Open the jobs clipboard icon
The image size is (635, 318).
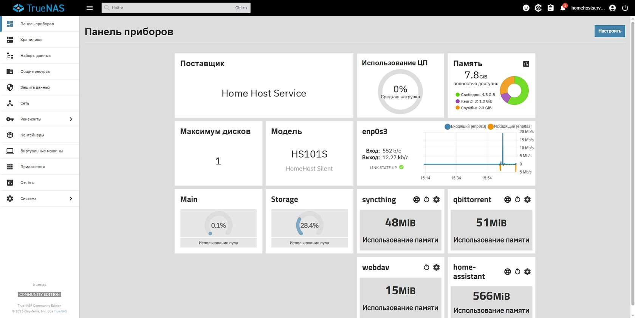(551, 8)
